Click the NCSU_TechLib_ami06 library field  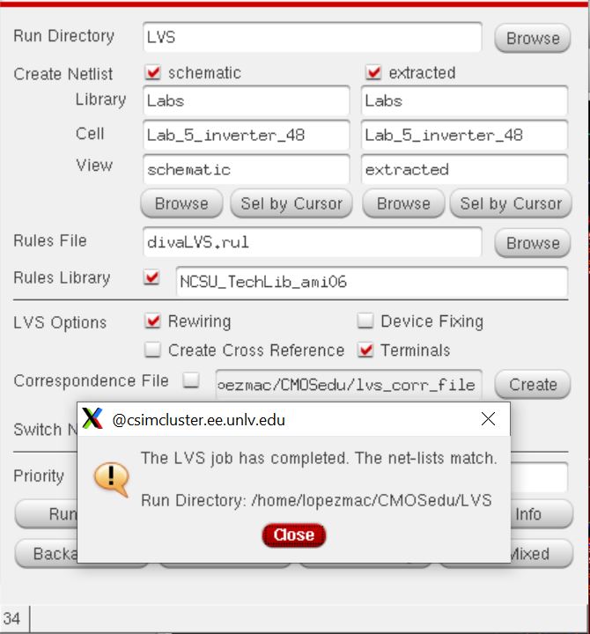[x=372, y=282]
